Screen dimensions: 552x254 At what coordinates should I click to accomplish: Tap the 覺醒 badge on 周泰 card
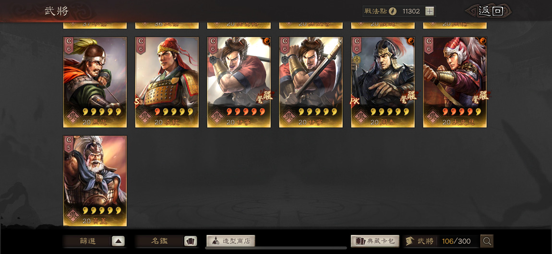coord(408,96)
